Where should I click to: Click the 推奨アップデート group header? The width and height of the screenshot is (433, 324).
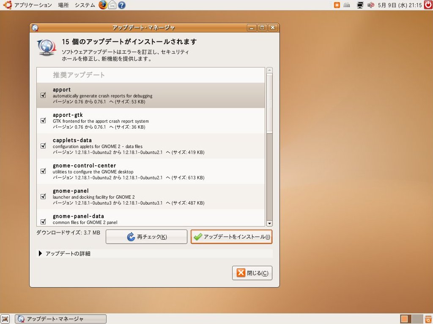coord(79,75)
